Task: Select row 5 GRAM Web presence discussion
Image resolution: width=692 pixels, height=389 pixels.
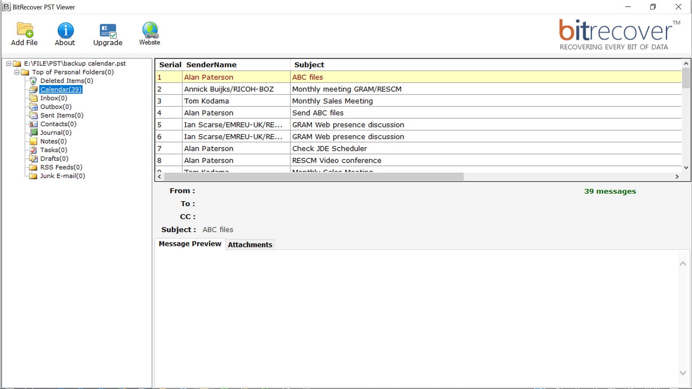Action: [418, 125]
